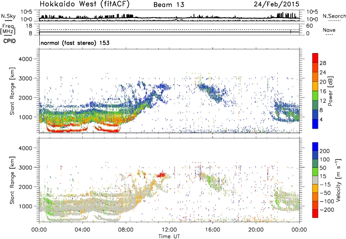346x239 pixels.
Task: Click the gray segment of velocity colorbar
Action: [315, 180]
